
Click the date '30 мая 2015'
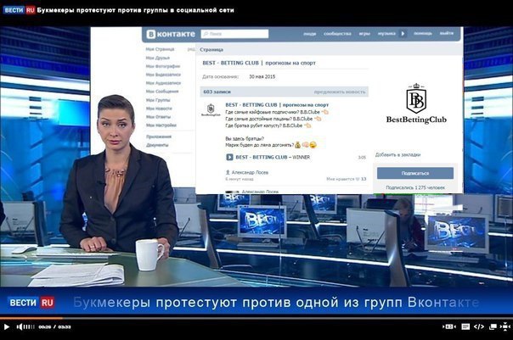262,77
